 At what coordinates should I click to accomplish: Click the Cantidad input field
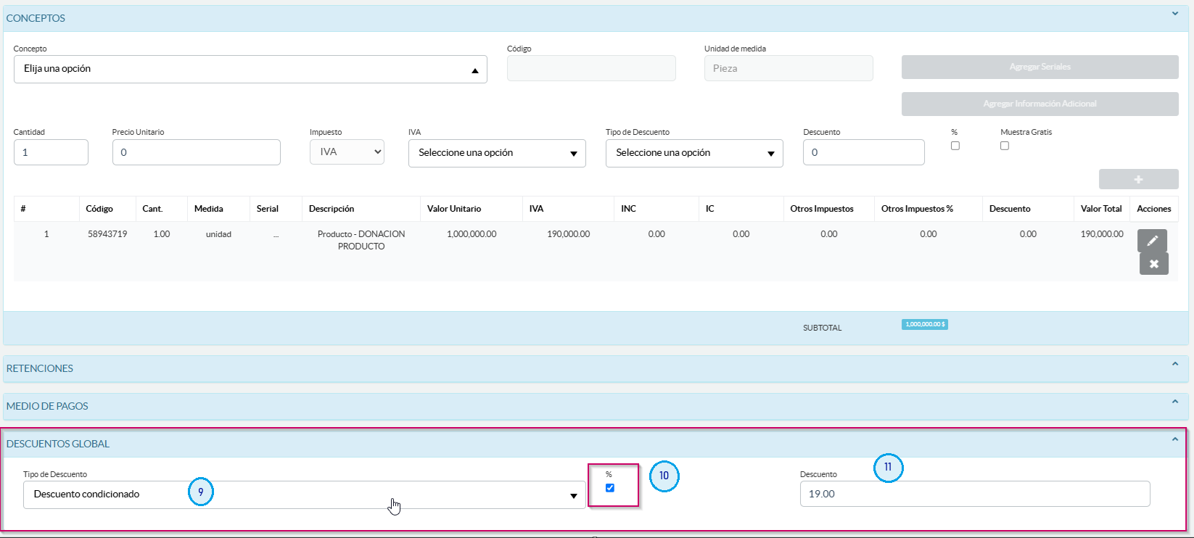51,152
